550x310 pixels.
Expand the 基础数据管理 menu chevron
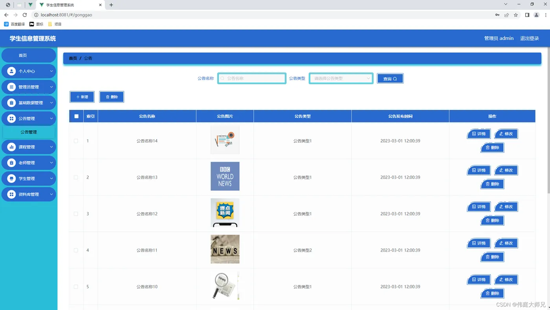[x=51, y=103]
